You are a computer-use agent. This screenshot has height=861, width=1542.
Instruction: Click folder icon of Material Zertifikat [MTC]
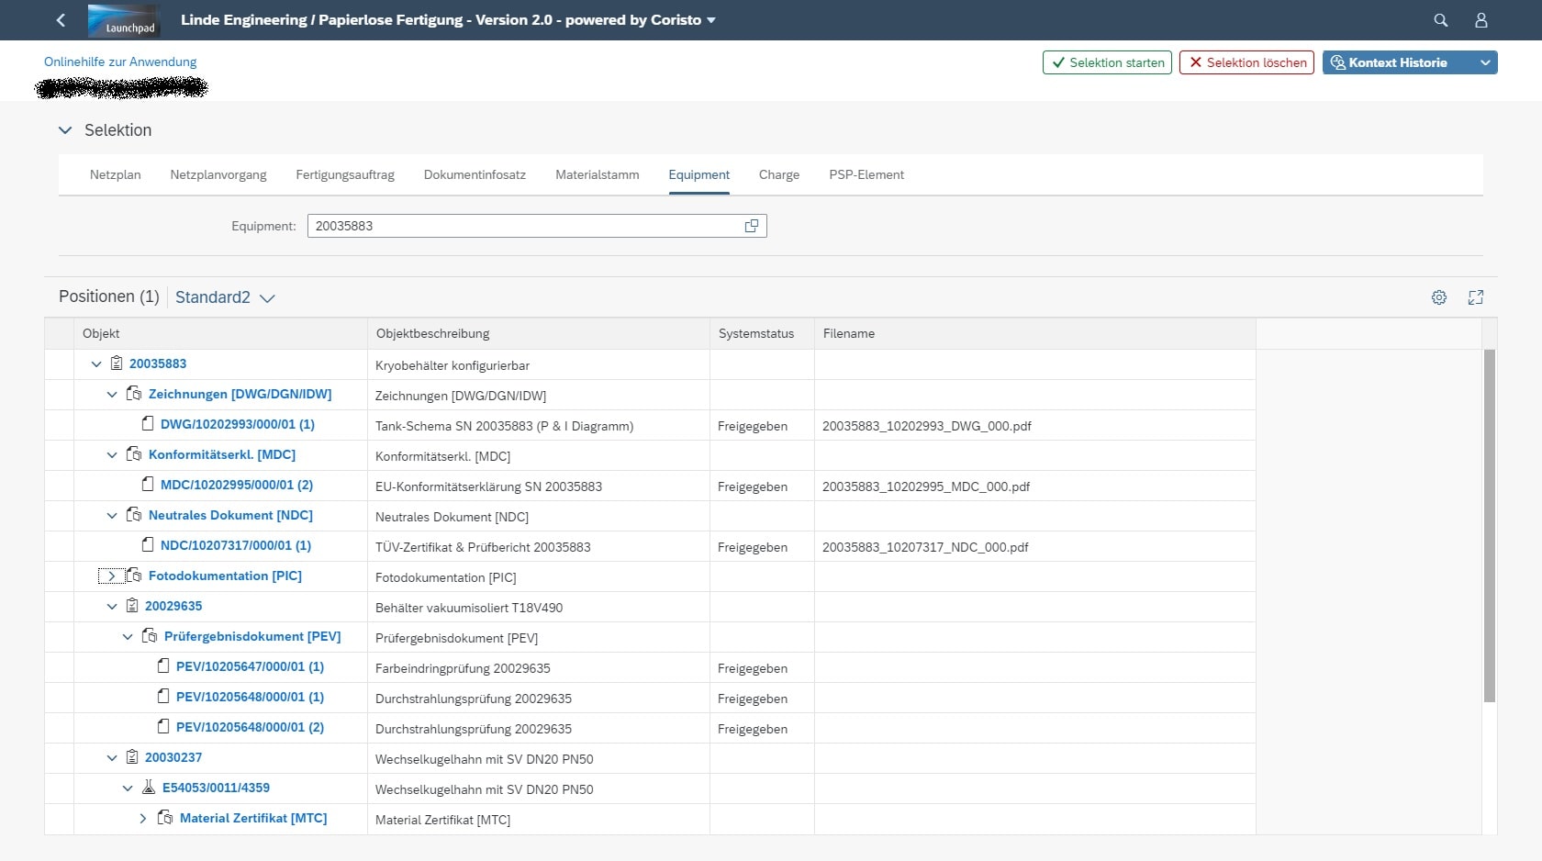(165, 818)
